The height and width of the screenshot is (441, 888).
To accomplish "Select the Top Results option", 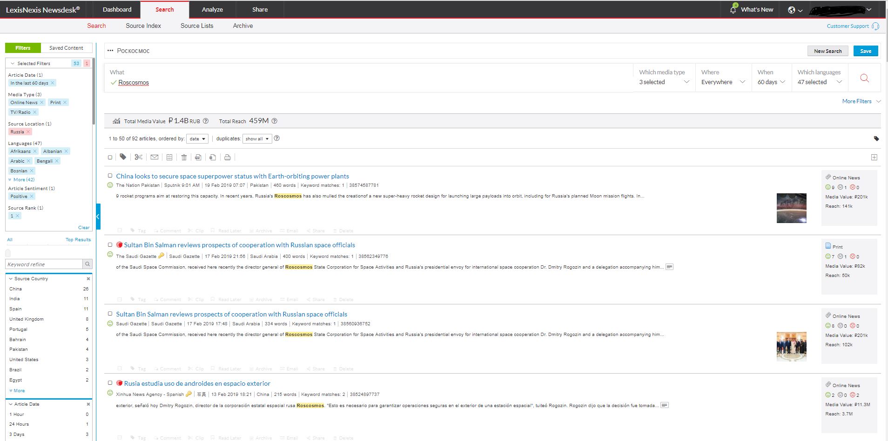I will (x=78, y=240).
